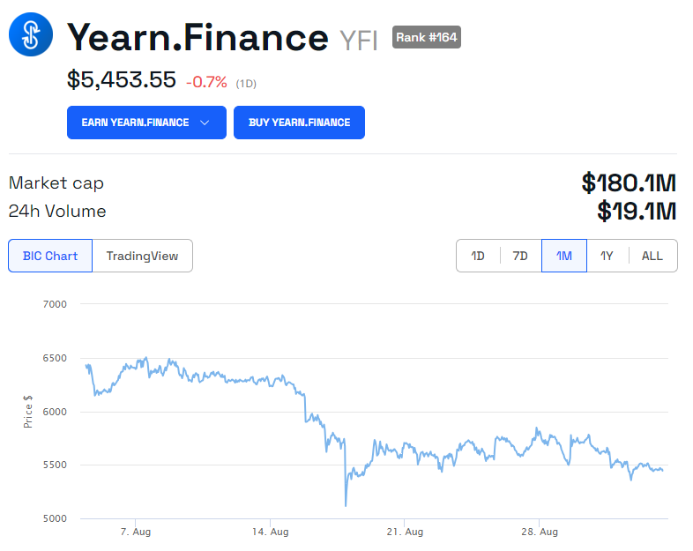Click the Earn Yearn.Finance button
This screenshot has width=693, height=551.
(136, 123)
